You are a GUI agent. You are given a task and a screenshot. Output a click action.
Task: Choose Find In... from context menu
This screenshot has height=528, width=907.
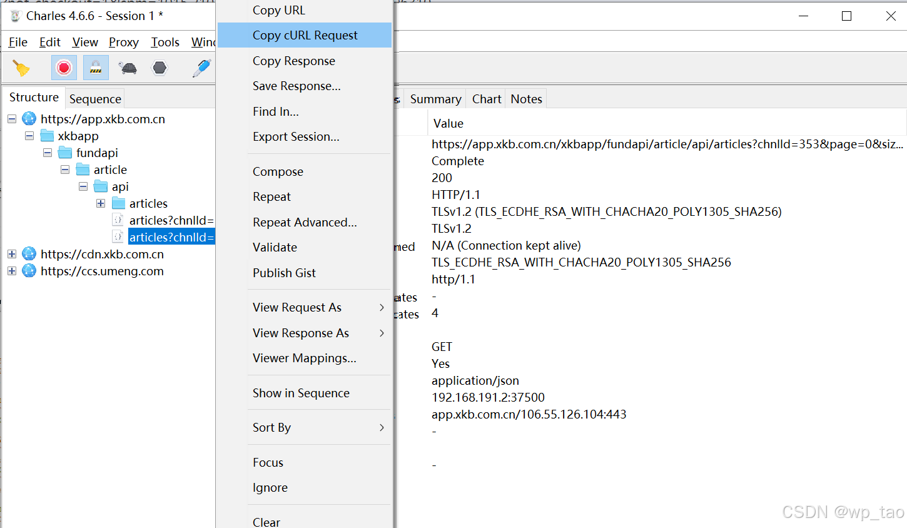(305, 111)
